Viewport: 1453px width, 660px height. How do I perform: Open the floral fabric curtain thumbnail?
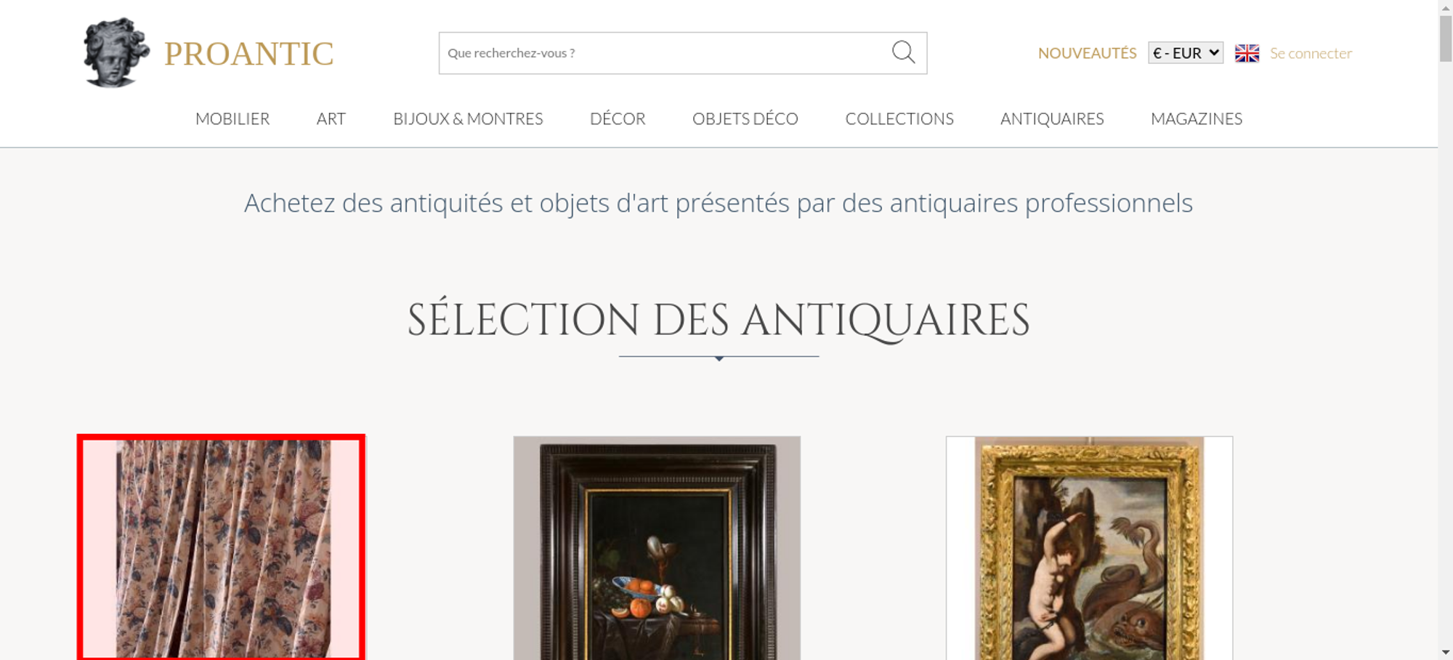222,548
